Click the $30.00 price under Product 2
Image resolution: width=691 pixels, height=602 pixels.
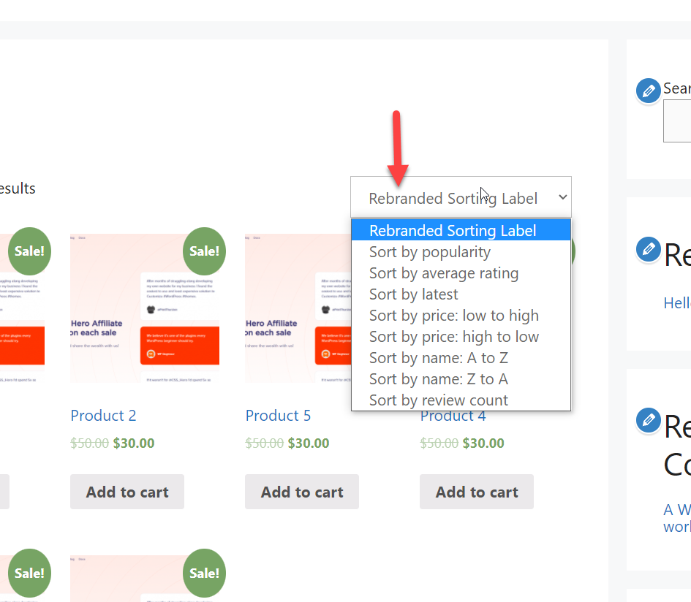134,443
